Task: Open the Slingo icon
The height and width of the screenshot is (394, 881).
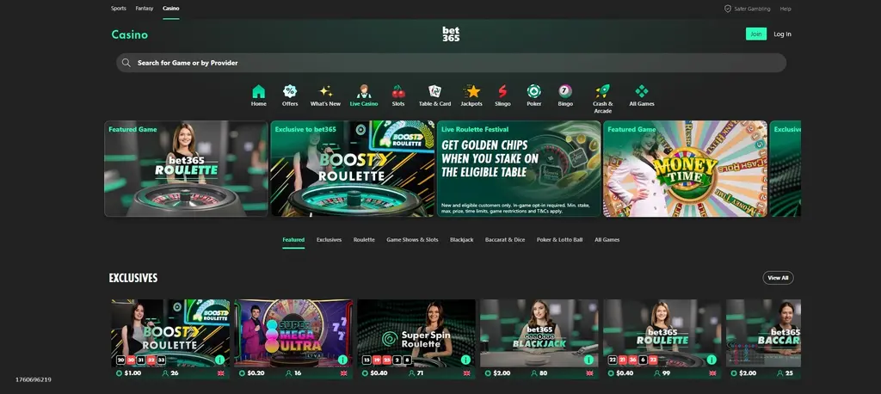Action: tap(502, 91)
